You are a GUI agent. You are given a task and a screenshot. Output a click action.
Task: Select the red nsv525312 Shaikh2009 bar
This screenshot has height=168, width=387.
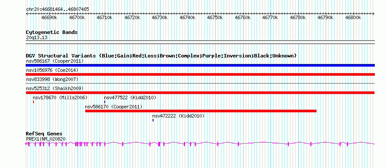(200, 93)
